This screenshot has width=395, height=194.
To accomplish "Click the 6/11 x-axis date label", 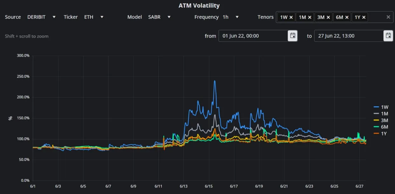I will point(158,187).
